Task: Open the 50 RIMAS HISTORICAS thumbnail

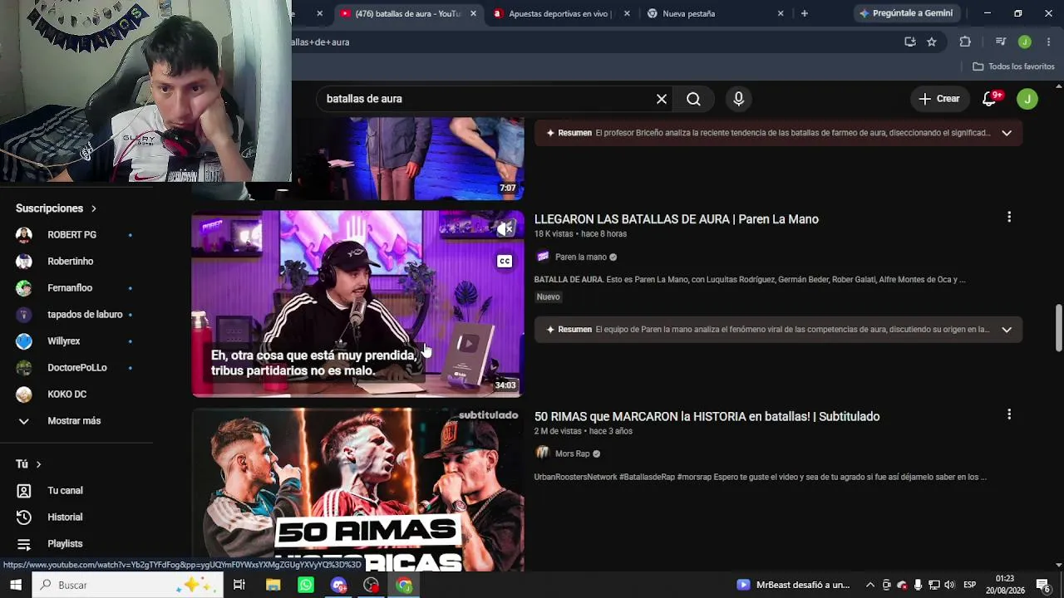Action: click(357, 490)
